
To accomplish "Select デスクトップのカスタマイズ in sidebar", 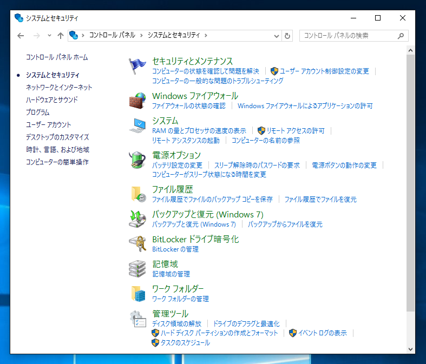I will (x=57, y=137).
